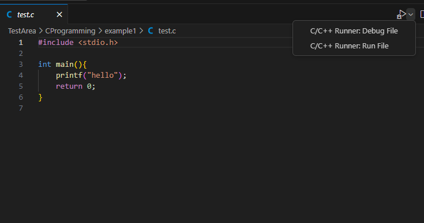Click on printf function call
The width and height of the screenshot is (424, 223).
point(69,75)
